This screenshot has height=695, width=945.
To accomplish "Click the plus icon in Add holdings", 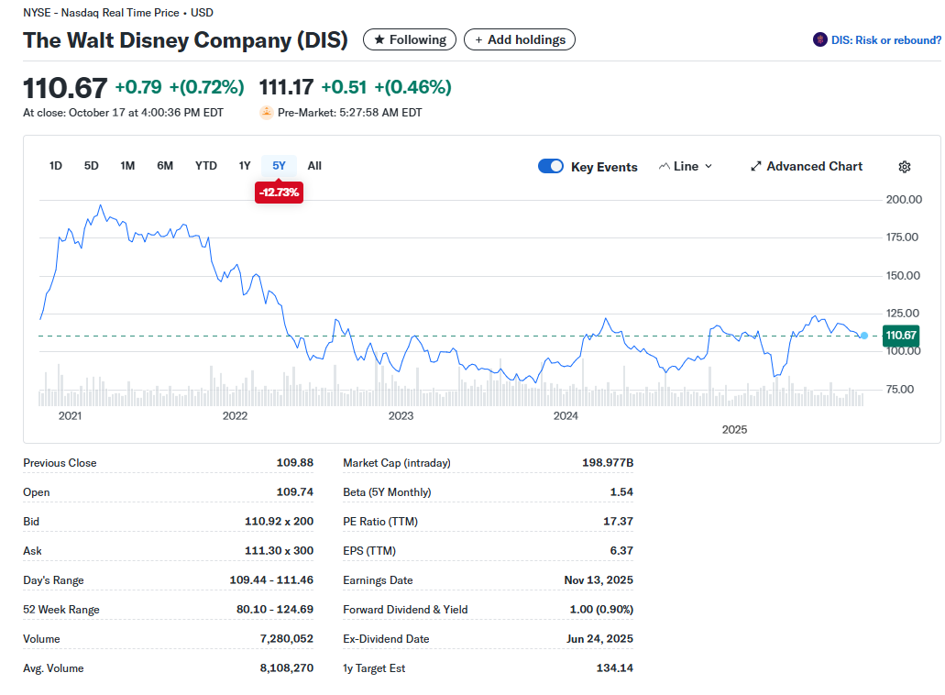I will point(478,39).
